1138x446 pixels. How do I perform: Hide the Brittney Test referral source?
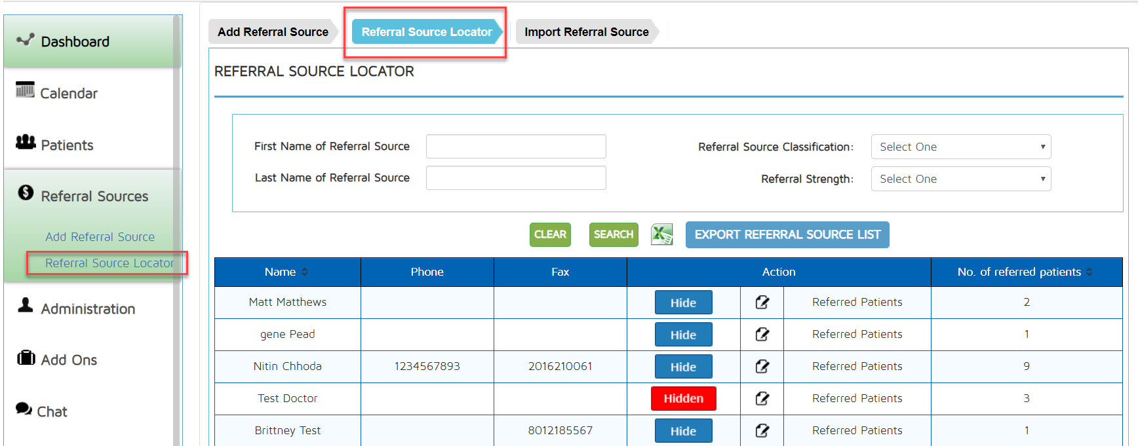(683, 431)
